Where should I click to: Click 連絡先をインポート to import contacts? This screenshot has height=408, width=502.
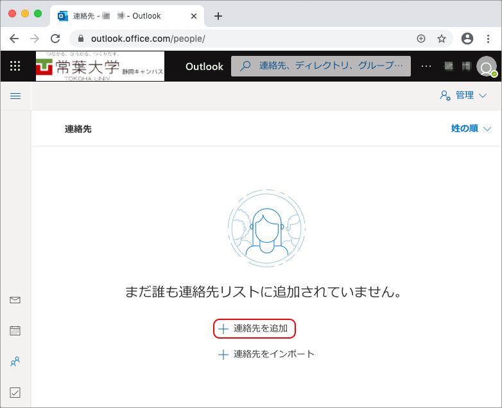coord(267,354)
